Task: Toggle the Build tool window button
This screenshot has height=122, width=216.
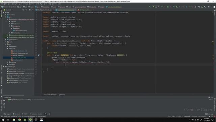Action: pos(47,114)
